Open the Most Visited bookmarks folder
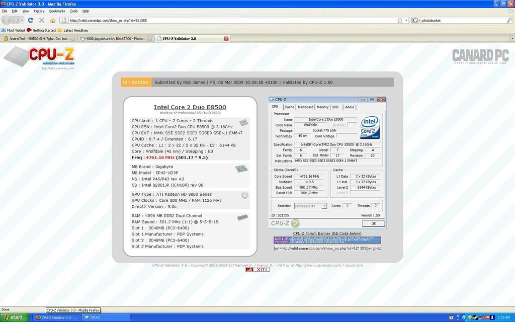Screen dimensions: 515x322 coord(13,30)
